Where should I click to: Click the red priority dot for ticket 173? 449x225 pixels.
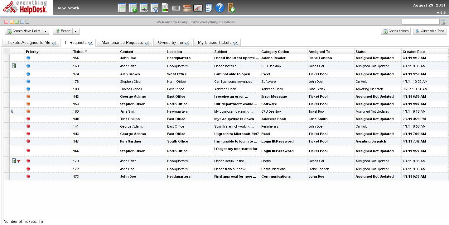28,176
